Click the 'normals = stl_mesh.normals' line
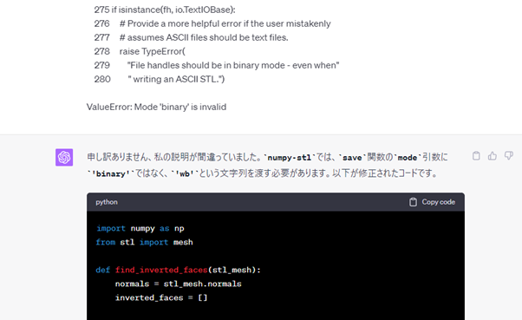Viewport: 522px width, 320px height. point(178,284)
